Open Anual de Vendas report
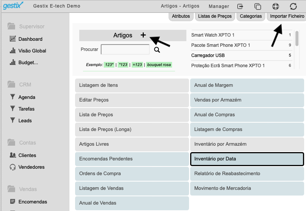Screen dimensions: 306x211 click(132, 203)
